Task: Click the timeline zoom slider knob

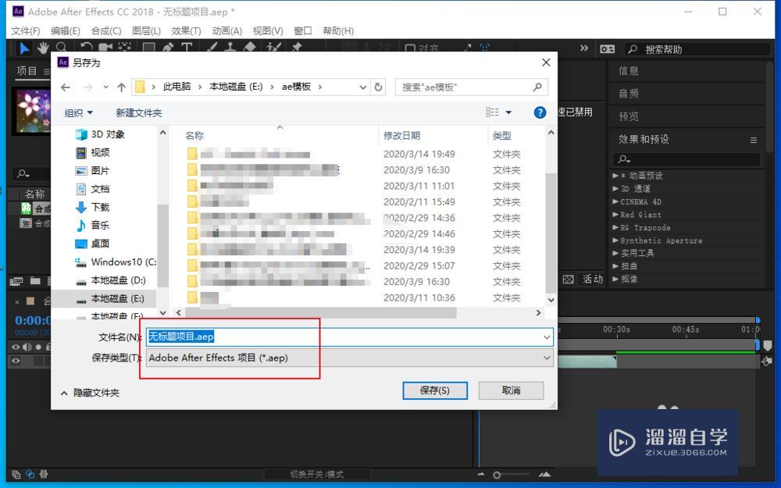Action: (497, 475)
